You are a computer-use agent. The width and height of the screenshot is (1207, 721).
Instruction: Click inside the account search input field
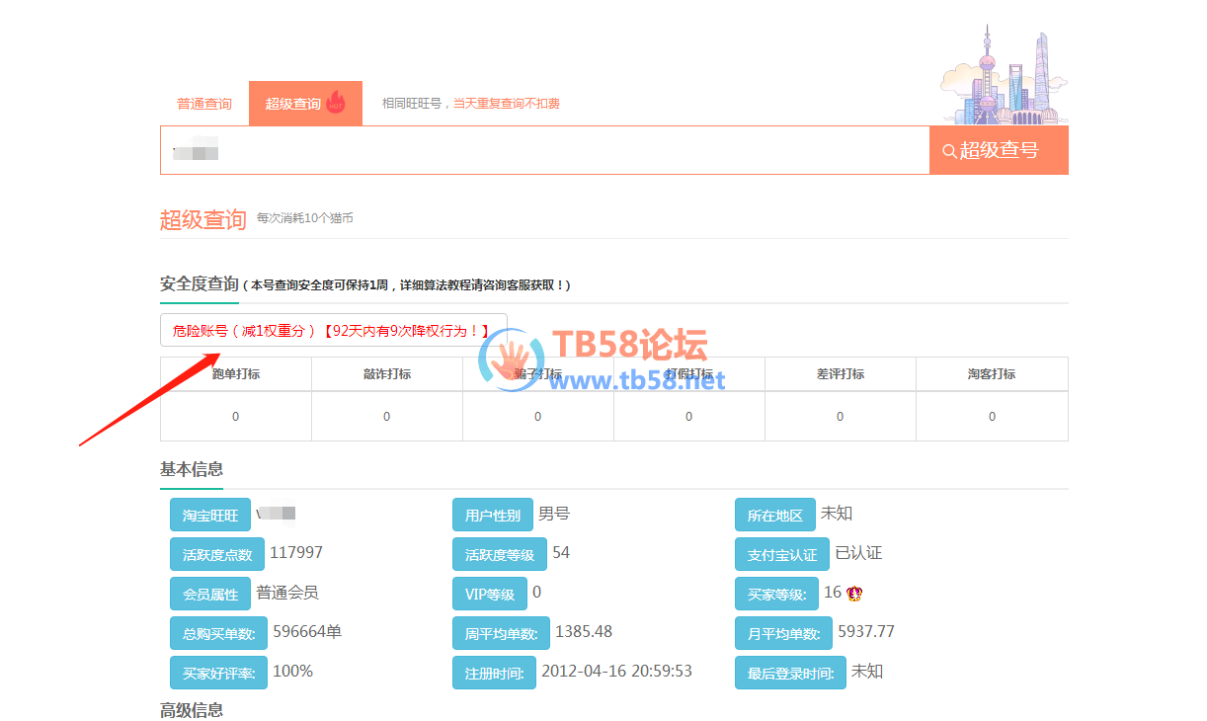543,149
